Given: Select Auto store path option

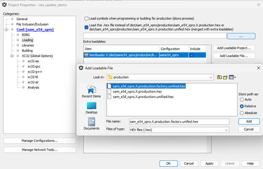Looking at the screenshot, I should pyautogui.click(x=242, y=99).
